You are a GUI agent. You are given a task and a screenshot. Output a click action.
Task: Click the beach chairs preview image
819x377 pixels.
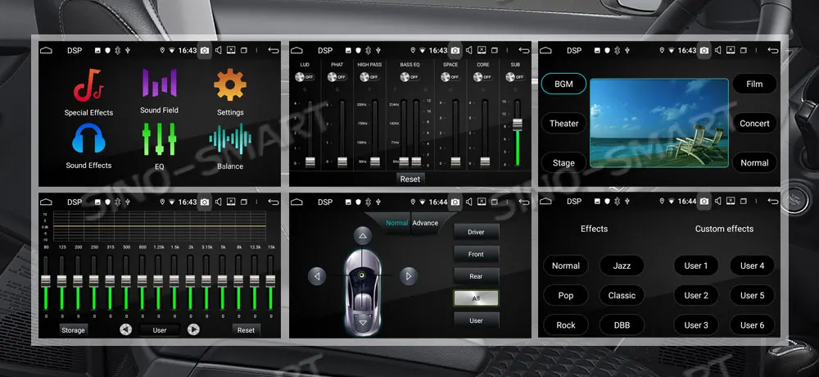tap(659, 123)
